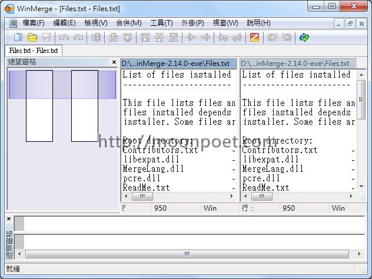Click right pane horizontal scroll right arrow
Screen dimensions: 372x279
[351, 196]
